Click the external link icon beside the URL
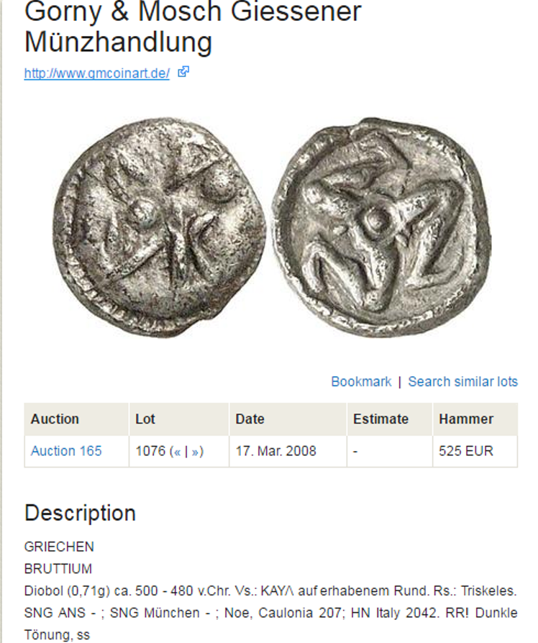 point(183,72)
